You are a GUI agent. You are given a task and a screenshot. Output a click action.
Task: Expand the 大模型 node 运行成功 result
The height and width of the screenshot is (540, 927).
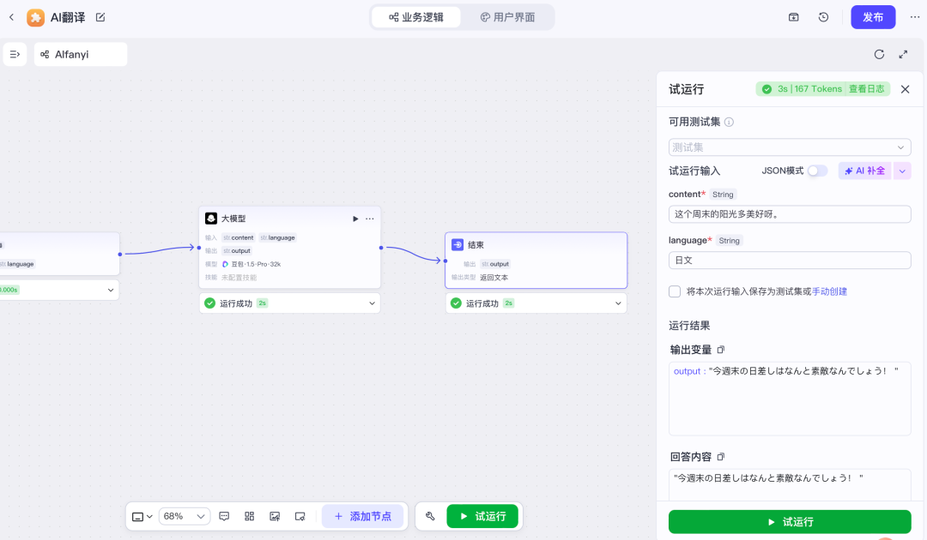pos(373,303)
